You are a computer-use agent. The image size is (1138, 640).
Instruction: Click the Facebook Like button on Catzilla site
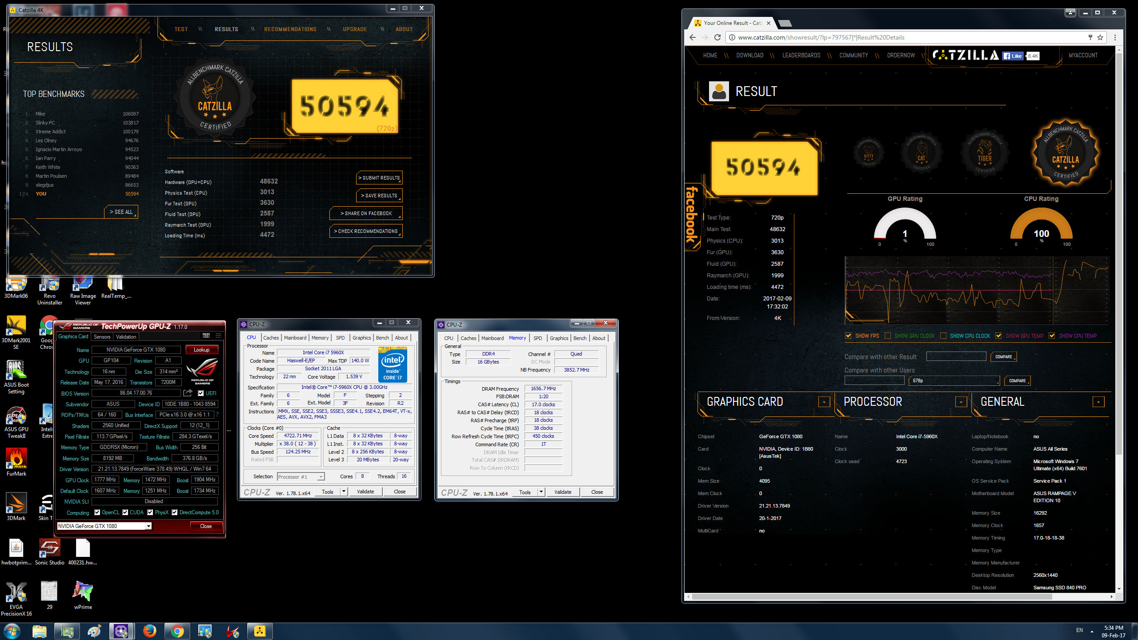pos(1013,56)
